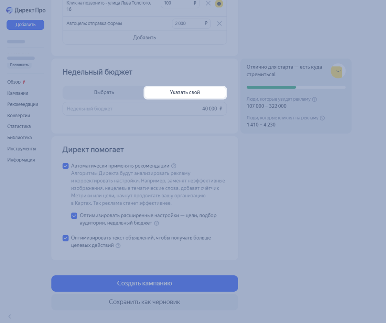The height and width of the screenshot is (323, 386).
Task: Click the Директ Про logo
Action: tap(26, 10)
